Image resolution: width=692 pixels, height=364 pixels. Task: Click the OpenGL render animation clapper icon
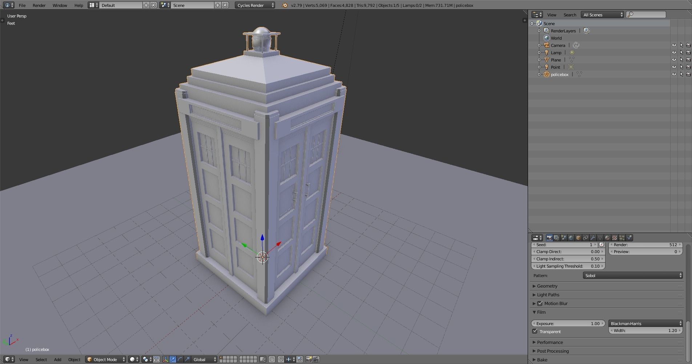coord(316,359)
